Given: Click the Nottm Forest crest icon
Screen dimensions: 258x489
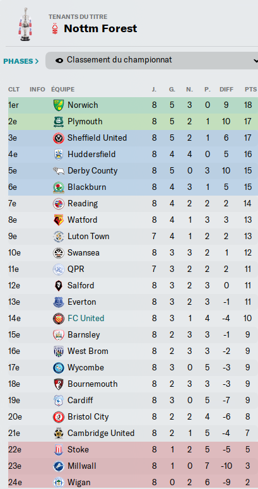Looking at the screenshot, I should 56,28.
